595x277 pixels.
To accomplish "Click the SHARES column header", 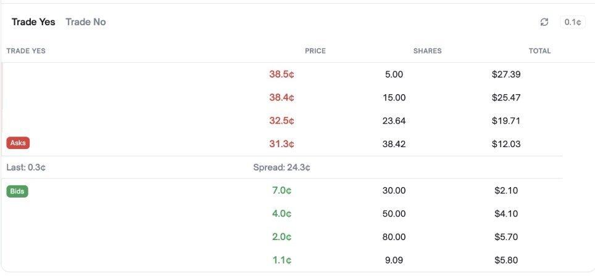I will 427,51.
